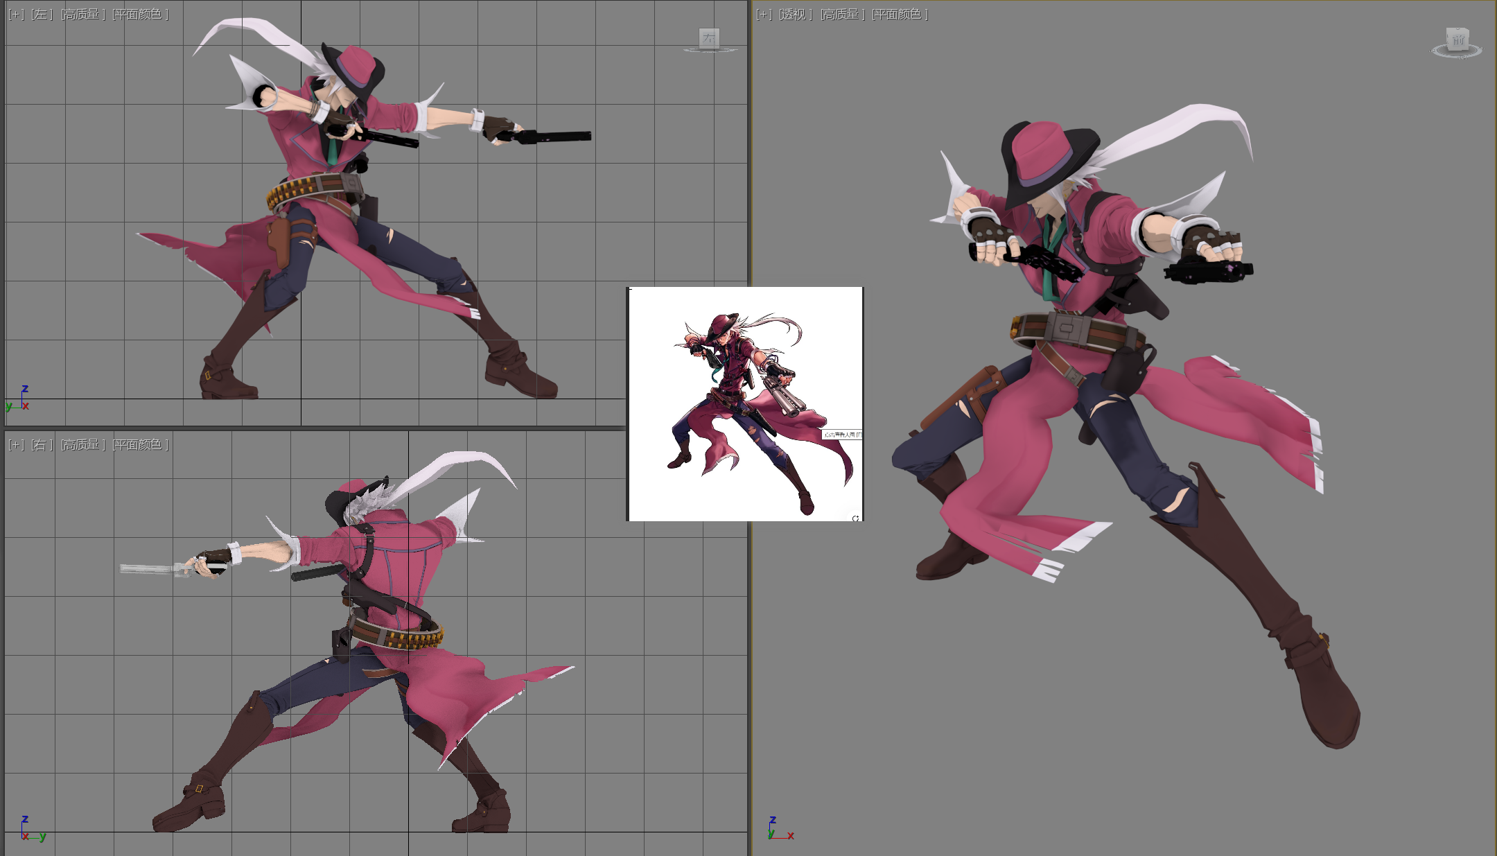Image resolution: width=1497 pixels, height=856 pixels.
Task: Open [高质量] quality menu in 透视 viewport
Action: tap(842, 15)
